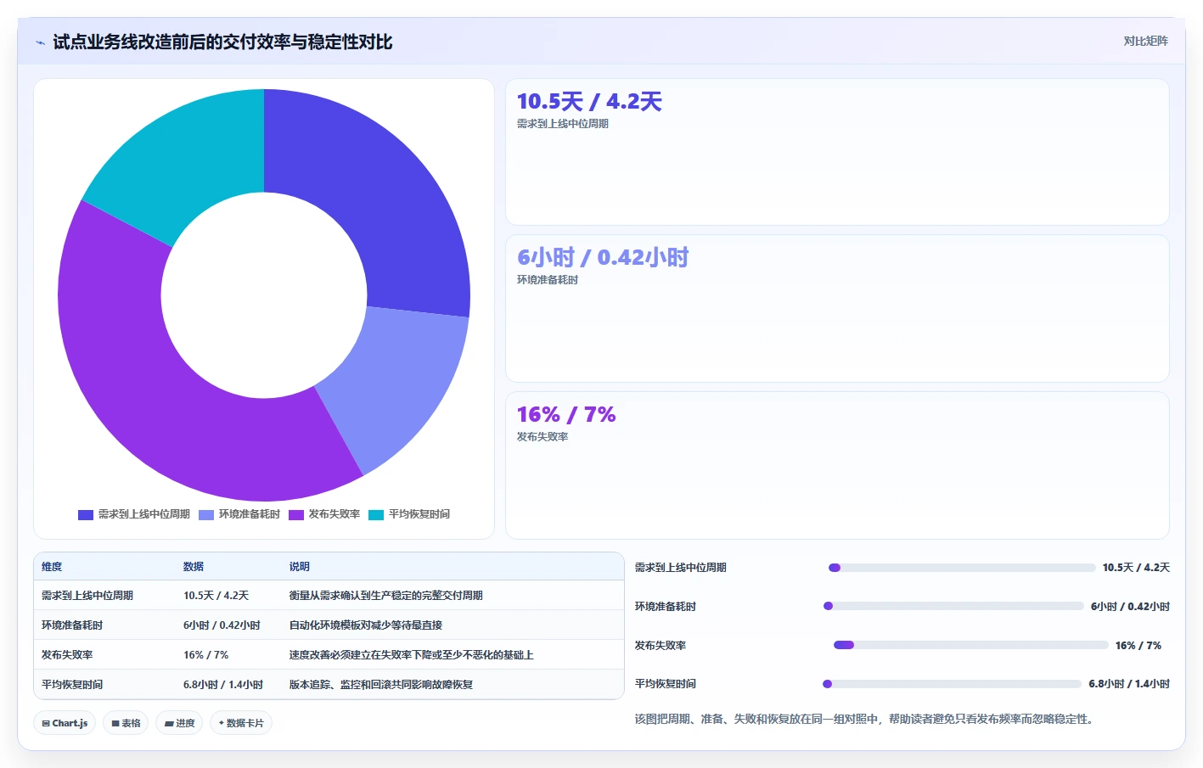Screen dimensions: 1203x768
Task: Toggle the 需求到上线中位周期 legend color box
Action: (86, 514)
